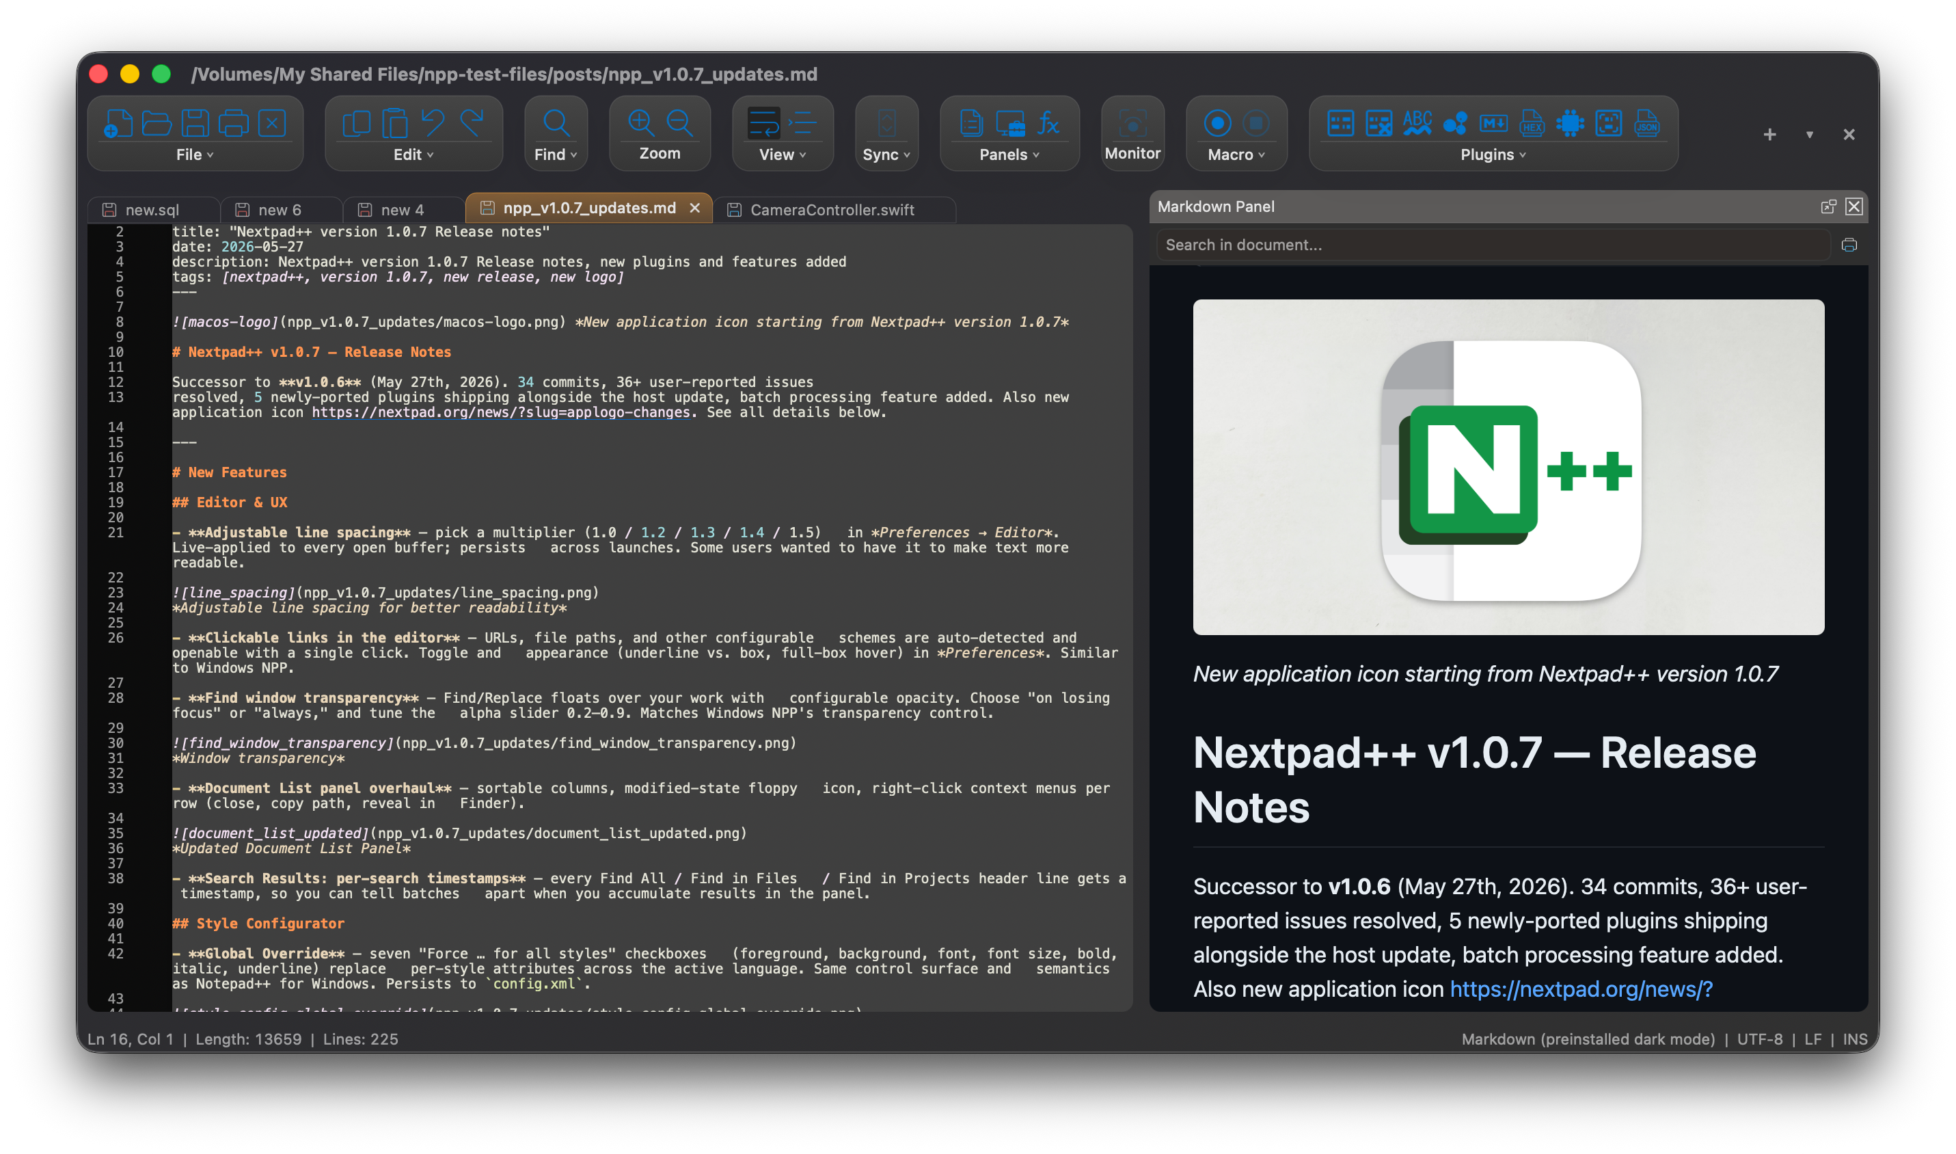Click the Monitor label button

pyautogui.click(x=1132, y=153)
